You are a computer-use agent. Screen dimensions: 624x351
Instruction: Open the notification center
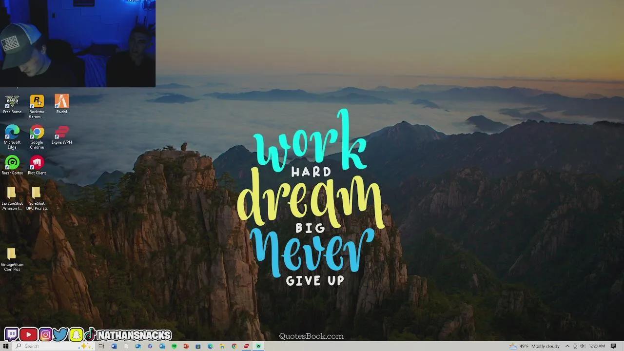pyautogui.click(x=613, y=346)
